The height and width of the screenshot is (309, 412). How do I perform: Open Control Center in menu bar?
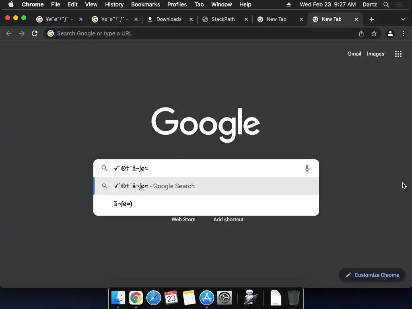[x=399, y=4]
